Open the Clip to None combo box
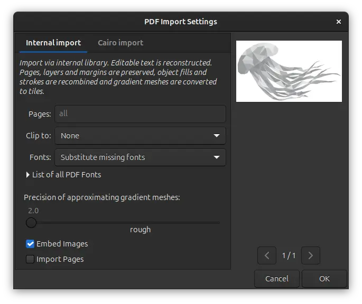 click(x=140, y=136)
